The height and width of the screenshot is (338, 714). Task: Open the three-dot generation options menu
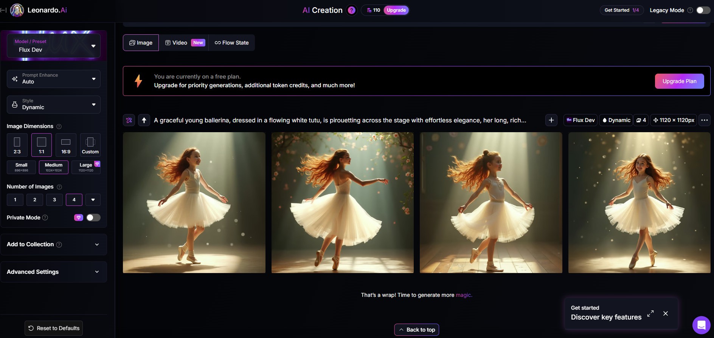[x=704, y=120]
